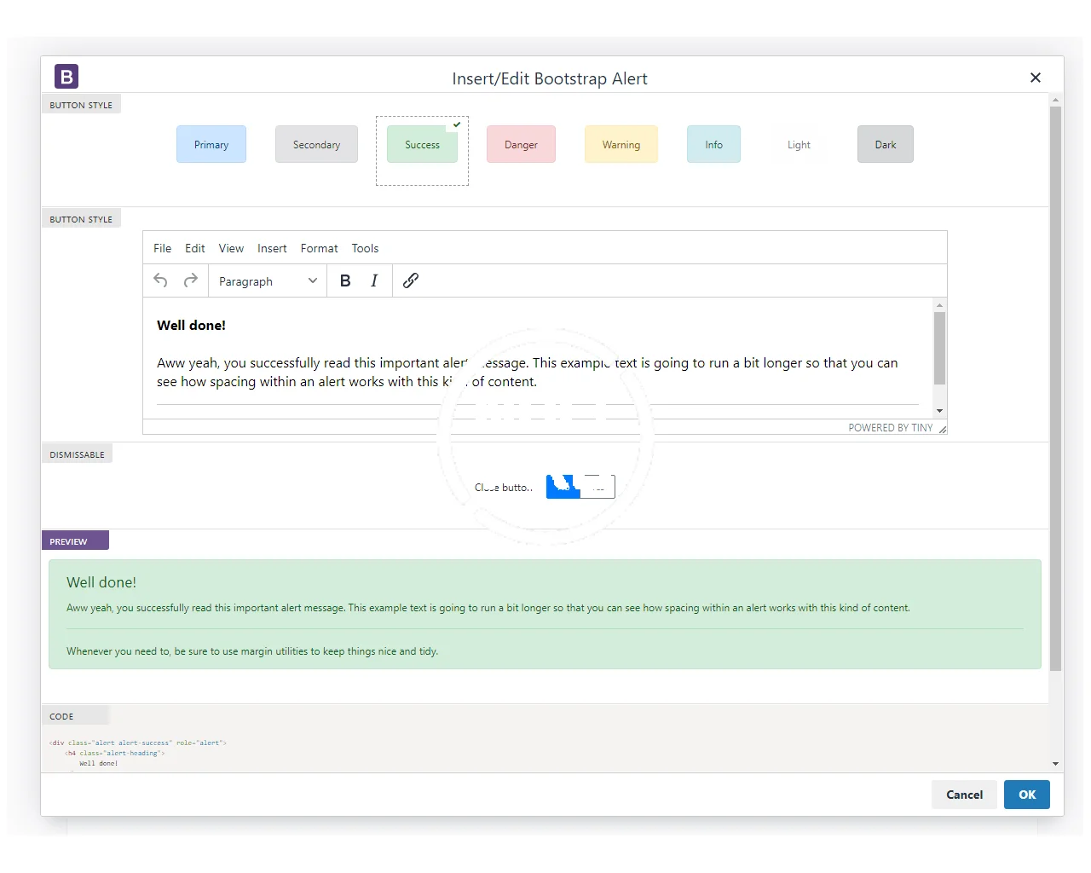
Task: Choose the Danger alert style
Action: click(x=521, y=145)
